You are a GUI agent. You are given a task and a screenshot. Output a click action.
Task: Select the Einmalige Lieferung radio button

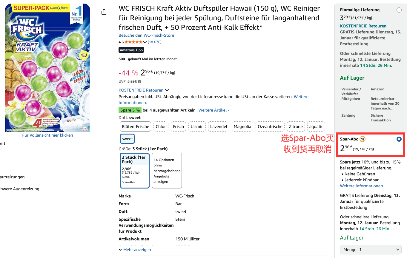point(399,10)
